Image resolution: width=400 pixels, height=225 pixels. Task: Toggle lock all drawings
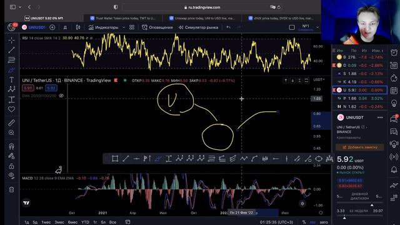pyautogui.click(x=11, y=166)
